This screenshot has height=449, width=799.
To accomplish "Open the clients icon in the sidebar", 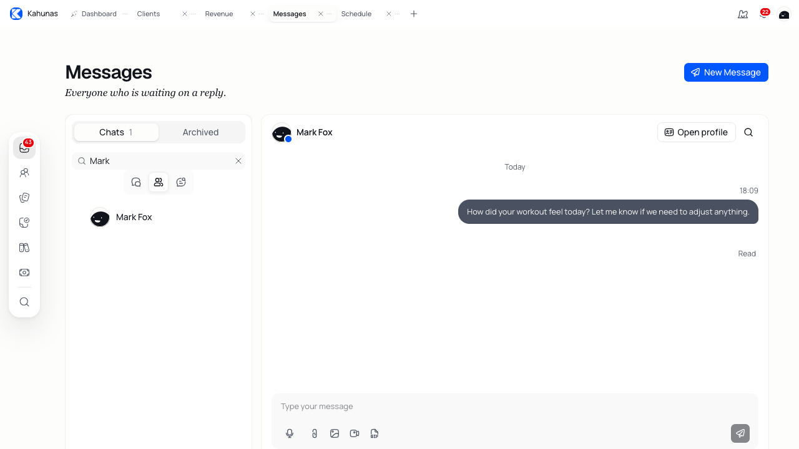I will [x=24, y=173].
